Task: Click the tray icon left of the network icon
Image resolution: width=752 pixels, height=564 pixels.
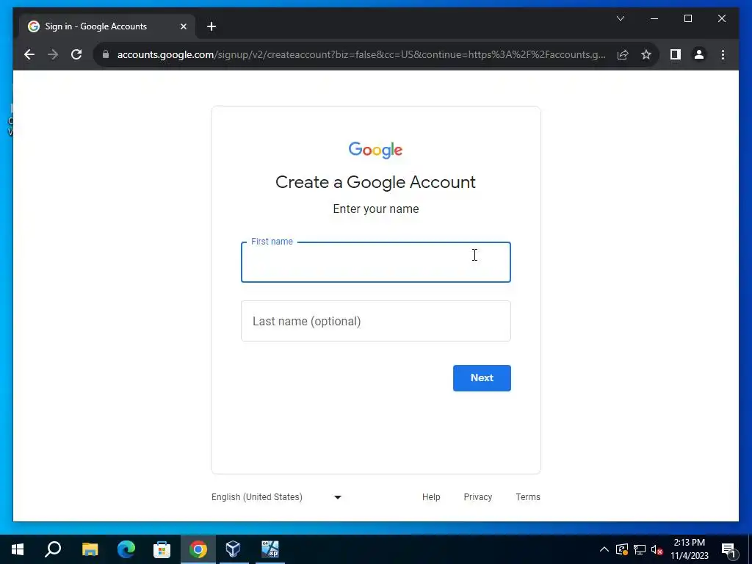Action: (622, 549)
